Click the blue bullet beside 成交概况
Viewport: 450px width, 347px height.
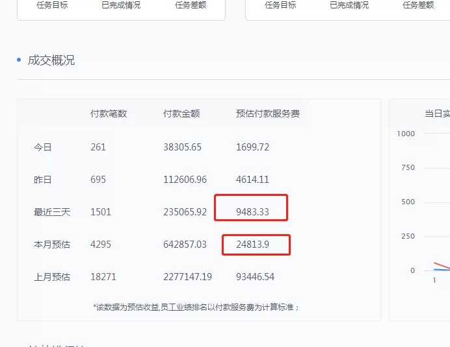pos(19,60)
